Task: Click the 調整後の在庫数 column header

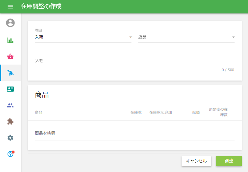Action: pyautogui.click(x=218, y=112)
